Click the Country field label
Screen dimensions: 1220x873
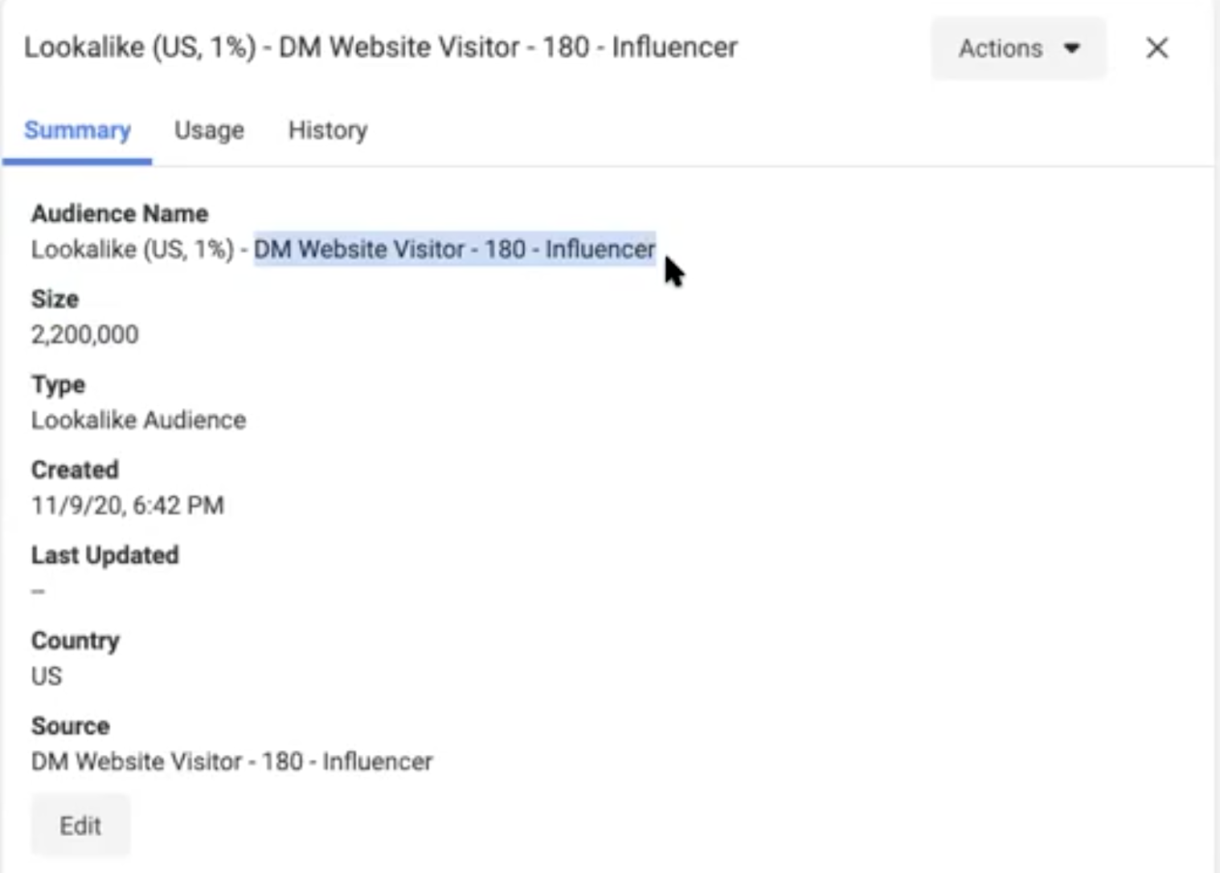point(75,641)
